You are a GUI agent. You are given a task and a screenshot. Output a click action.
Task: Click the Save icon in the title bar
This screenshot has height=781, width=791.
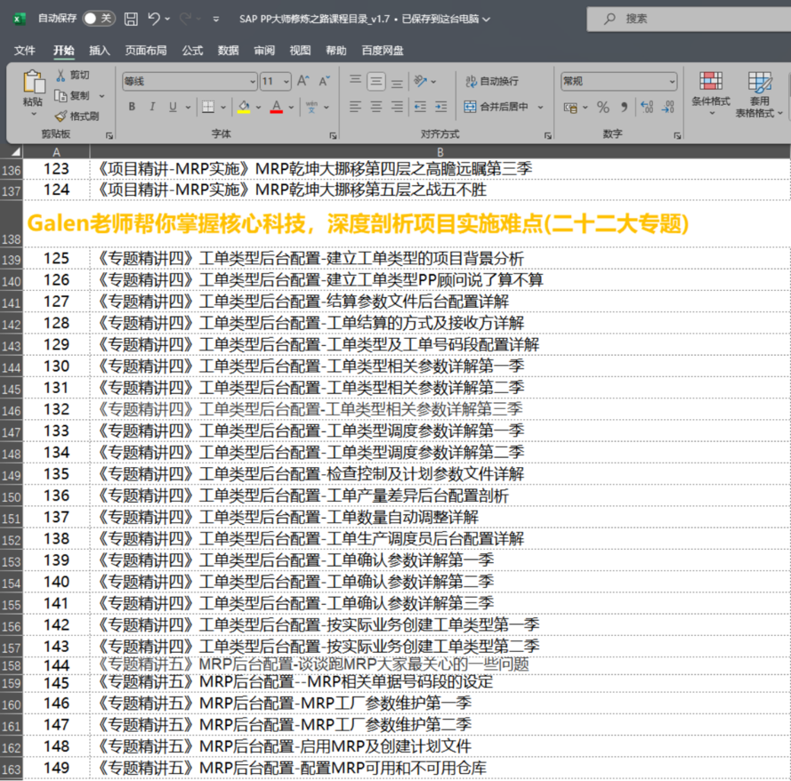(x=131, y=20)
